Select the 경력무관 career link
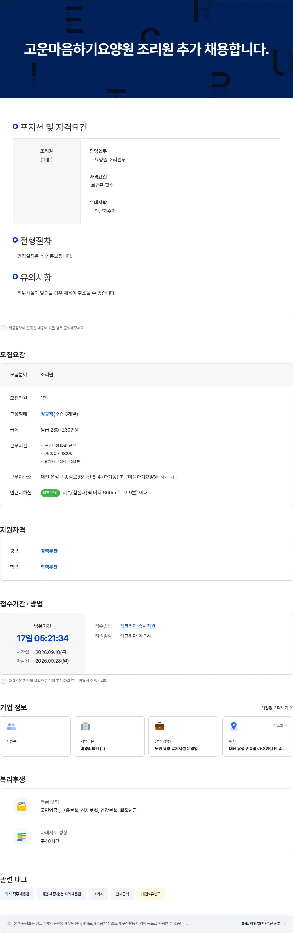The height and width of the screenshot is (933, 293). click(49, 551)
